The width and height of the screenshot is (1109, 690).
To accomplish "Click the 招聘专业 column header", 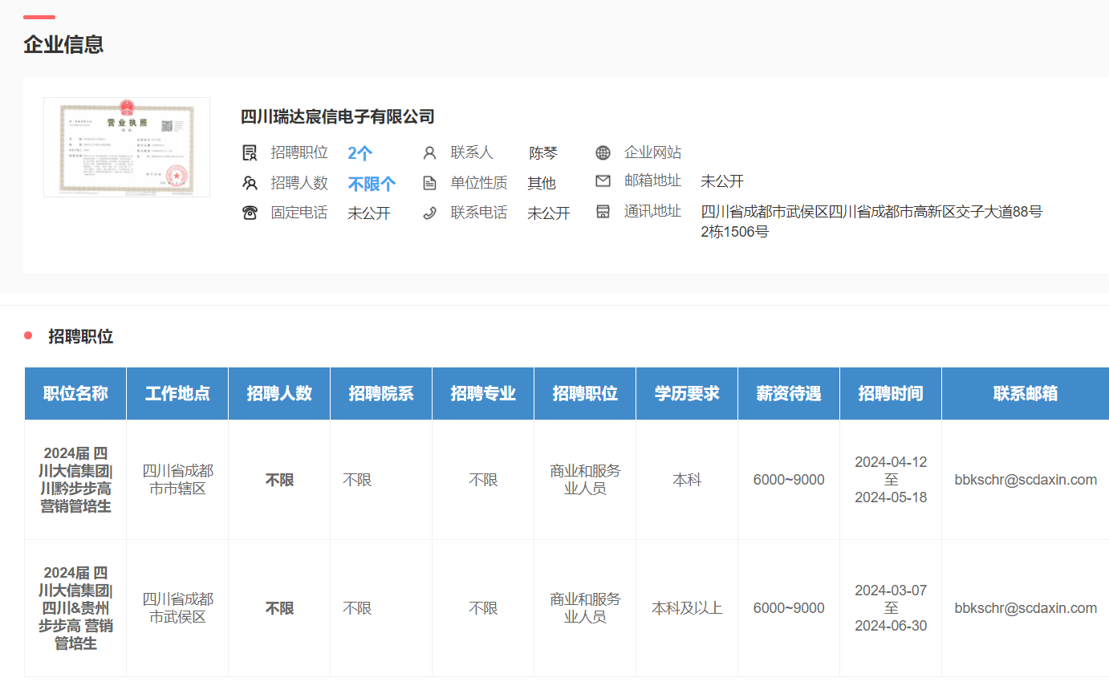I will pyautogui.click(x=483, y=393).
